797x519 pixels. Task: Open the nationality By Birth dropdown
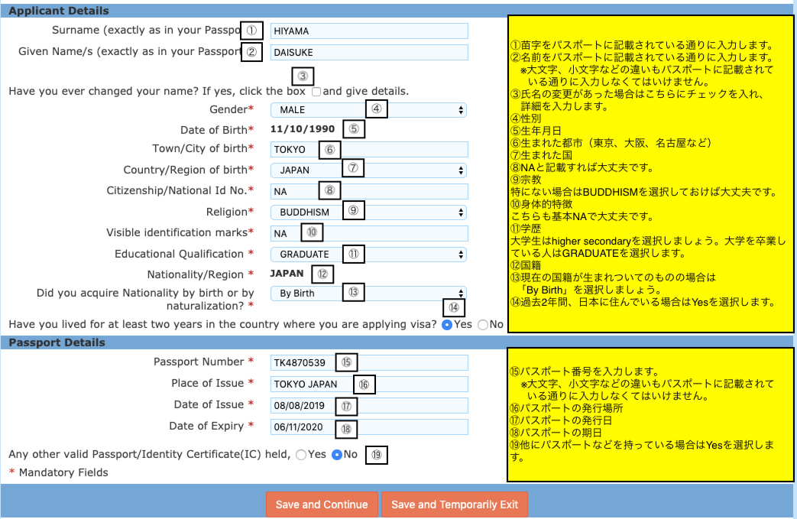point(368,294)
